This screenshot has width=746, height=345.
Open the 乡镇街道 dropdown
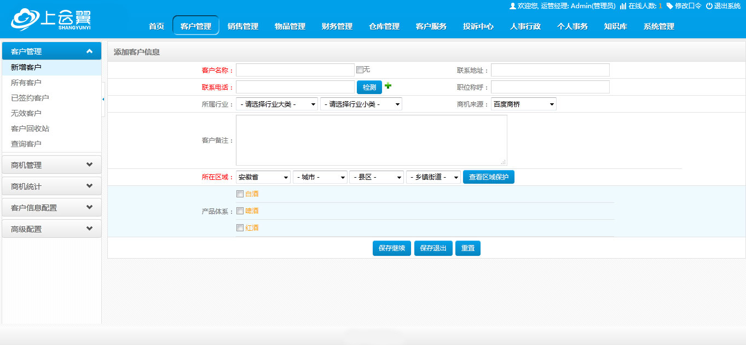433,177
